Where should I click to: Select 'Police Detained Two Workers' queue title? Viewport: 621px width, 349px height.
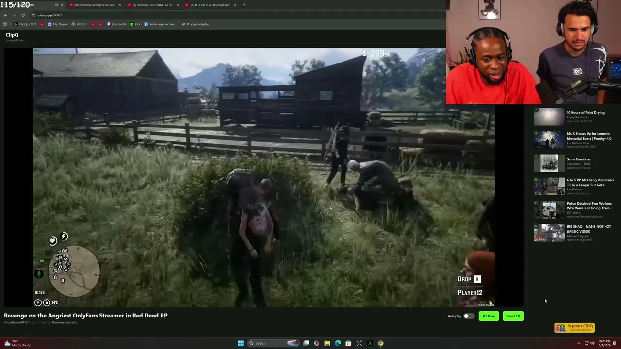(x=589, y=206)
